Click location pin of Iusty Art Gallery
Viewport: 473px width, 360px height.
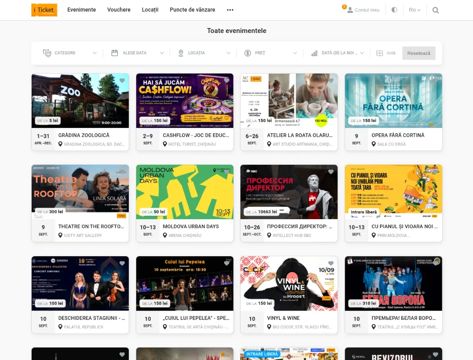[60, 235]
